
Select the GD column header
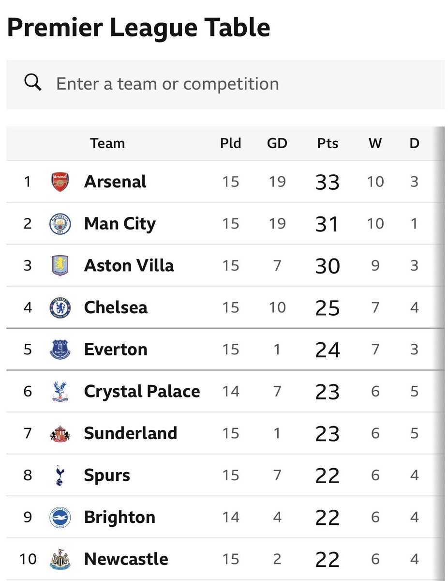click(x=277, y=143)
